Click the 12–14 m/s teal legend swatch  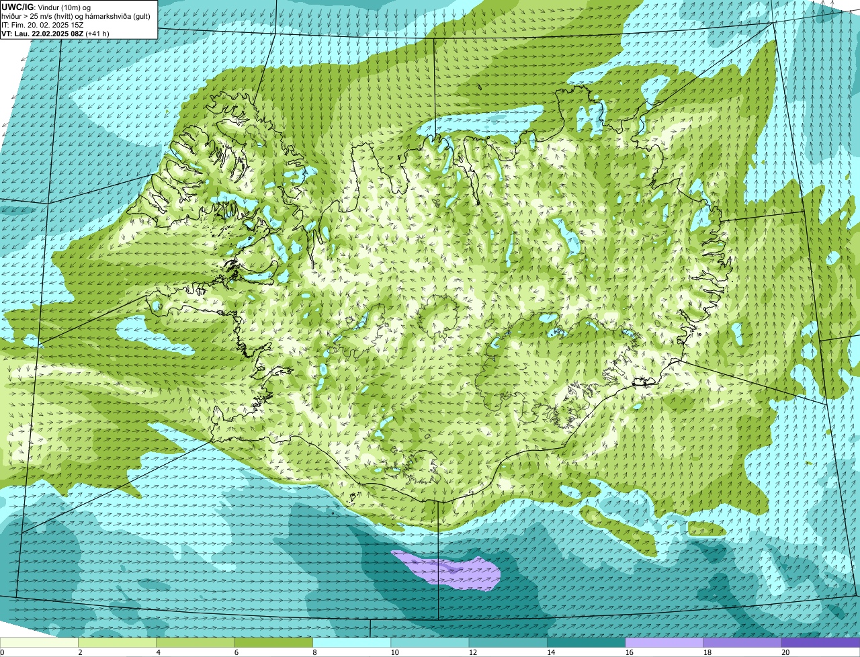pos(508,642)
